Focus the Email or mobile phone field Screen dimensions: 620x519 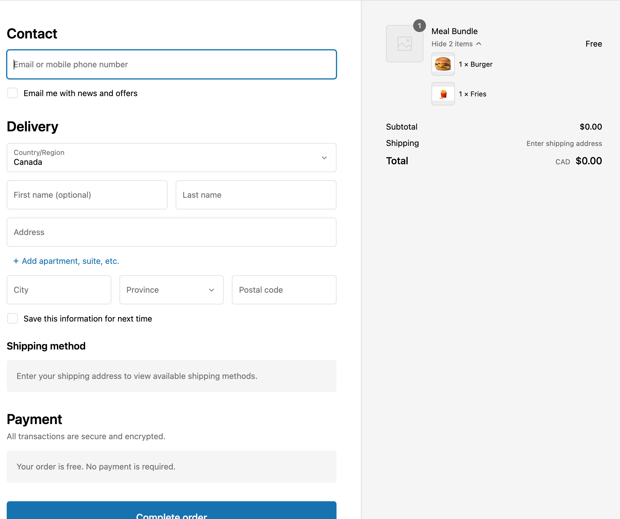coord(172,64)
